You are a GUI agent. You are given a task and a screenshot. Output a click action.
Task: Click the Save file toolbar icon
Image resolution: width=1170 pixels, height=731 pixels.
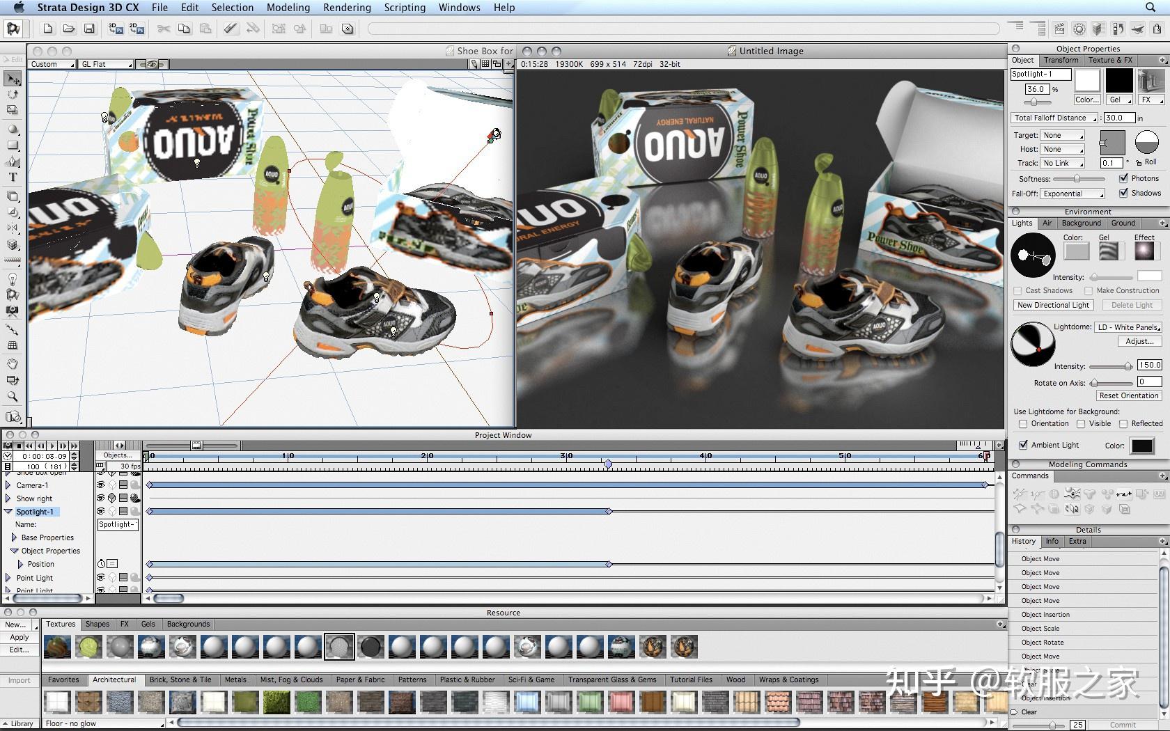89,29
